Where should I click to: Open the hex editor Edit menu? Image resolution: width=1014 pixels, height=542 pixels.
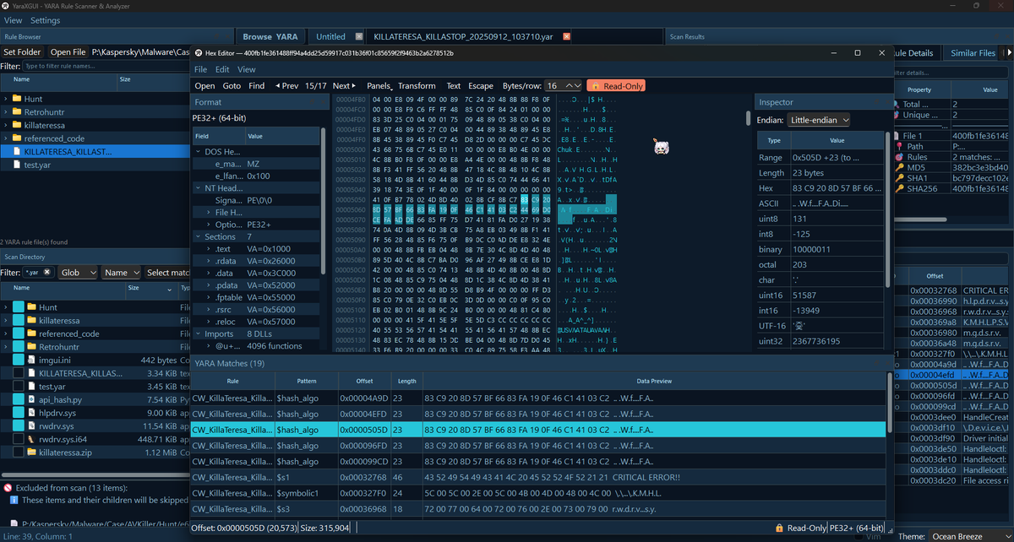click(x=222, y=69)
